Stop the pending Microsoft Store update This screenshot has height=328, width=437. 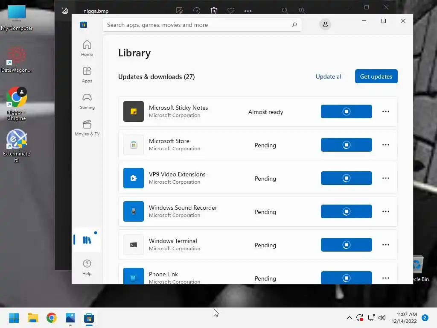(x=346, y=145)
